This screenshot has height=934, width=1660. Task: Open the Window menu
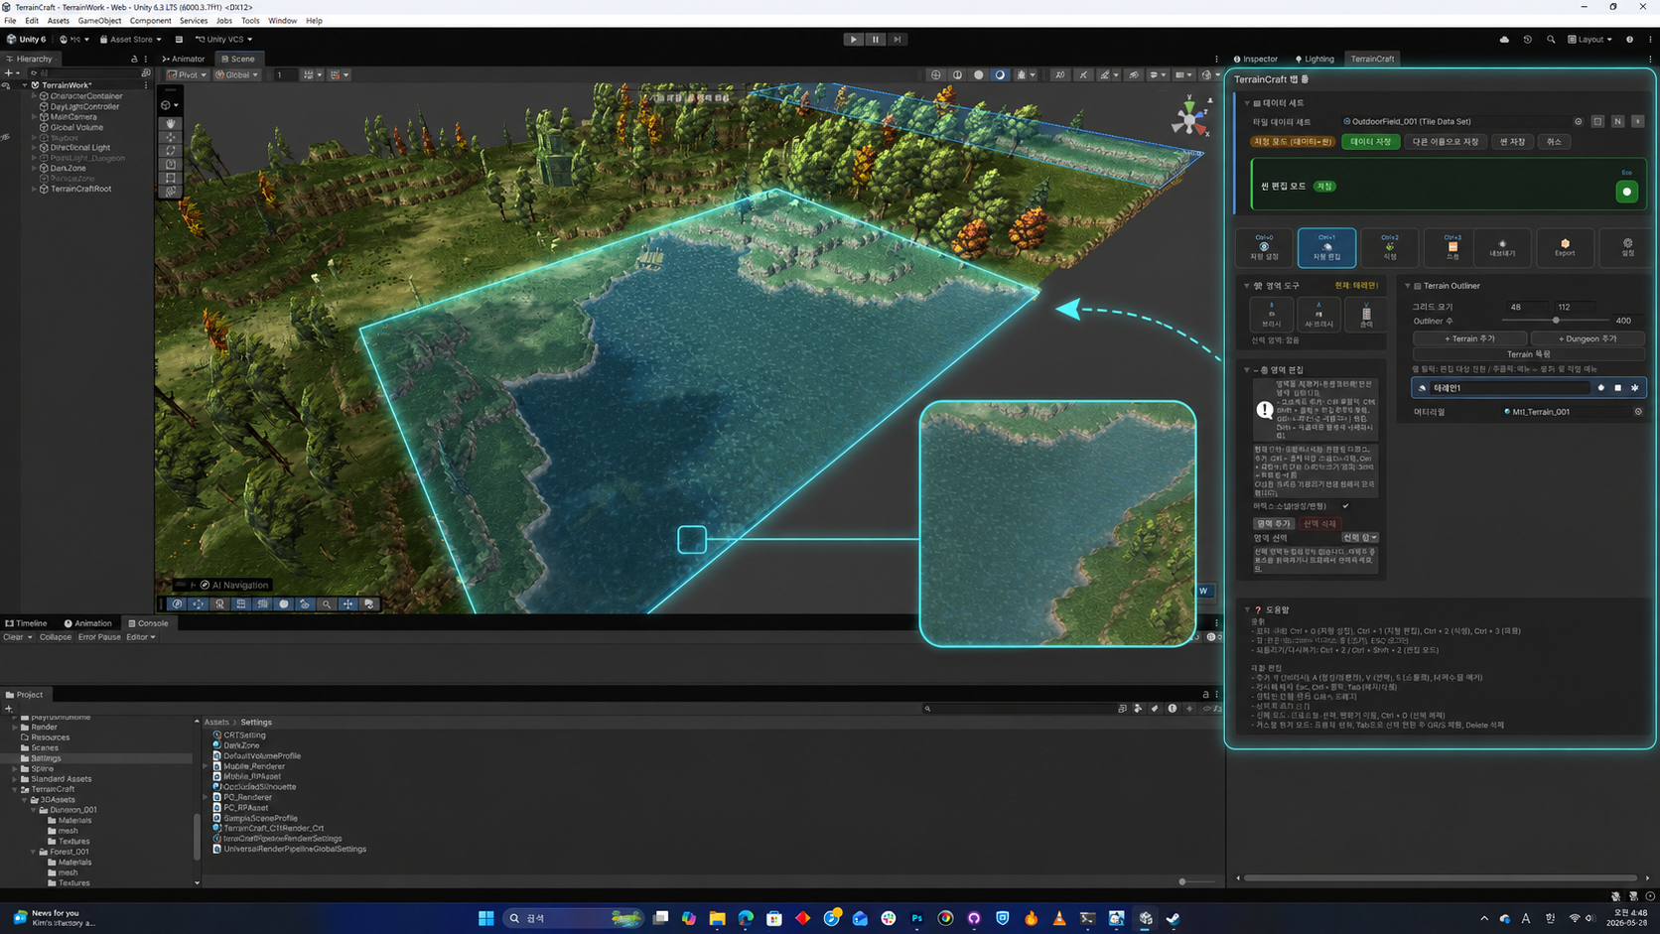pyautogui.click(x=282, y=21)
